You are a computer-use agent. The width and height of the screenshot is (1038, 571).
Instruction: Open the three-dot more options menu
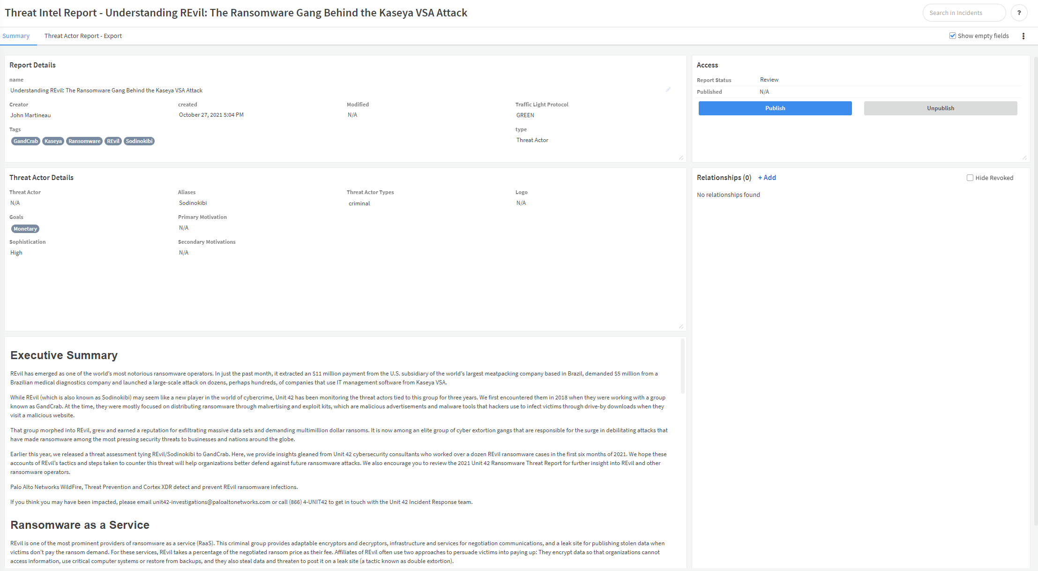point(1023,36)
